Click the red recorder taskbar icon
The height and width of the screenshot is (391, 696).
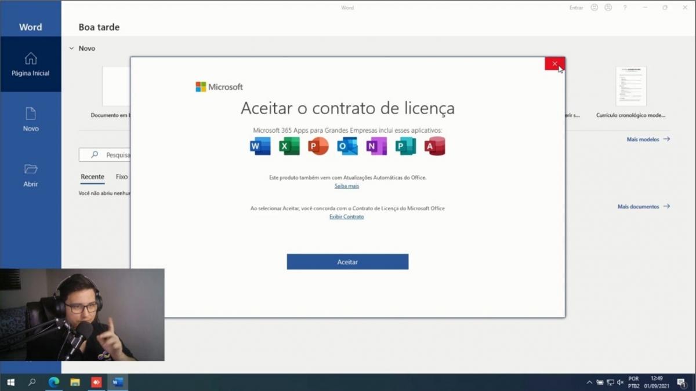tap(96, 382)
